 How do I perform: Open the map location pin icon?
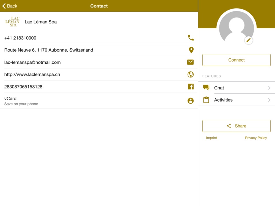191,50
